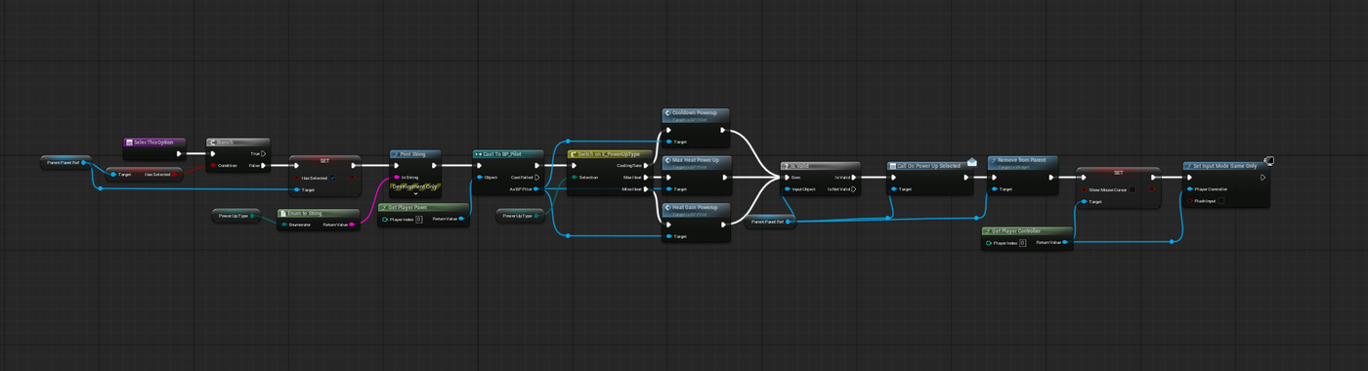Select the Remove from Parent node
Screen dimensions: 1368x371
point(1022,176)
